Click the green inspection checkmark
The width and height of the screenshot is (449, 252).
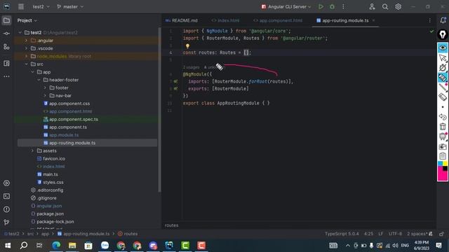click(431, 31)
